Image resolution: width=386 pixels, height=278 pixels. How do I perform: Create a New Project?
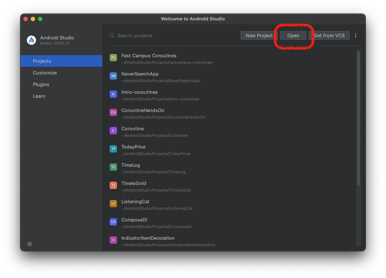pyautogui.click(x=259, y=35)
